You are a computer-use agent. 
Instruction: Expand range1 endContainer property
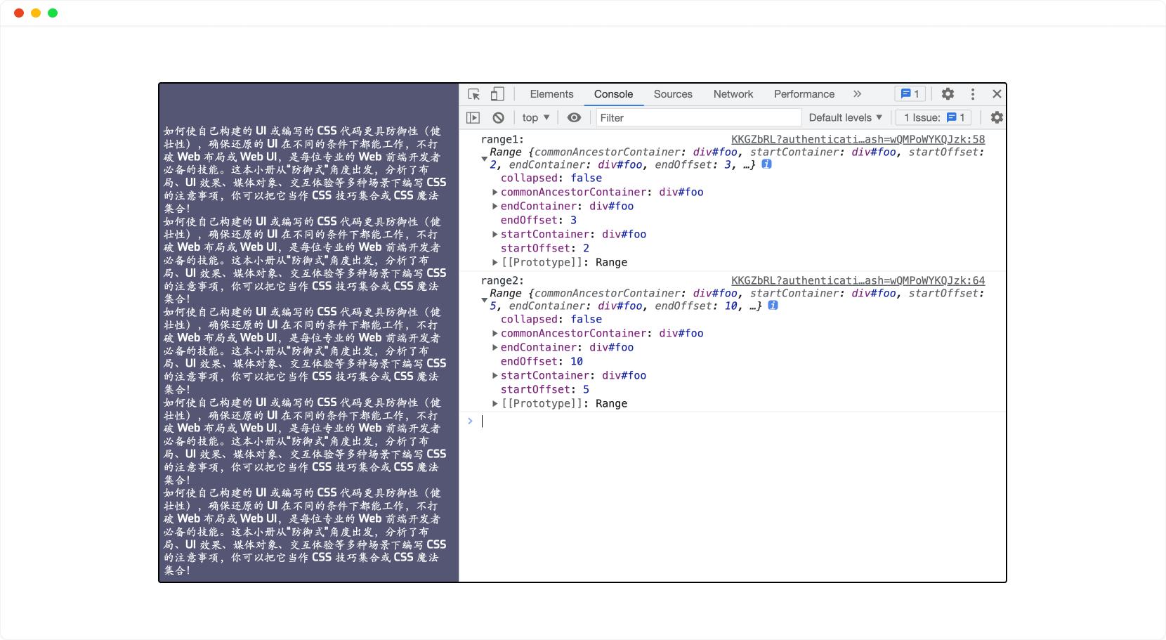click(x=495, y=207)
